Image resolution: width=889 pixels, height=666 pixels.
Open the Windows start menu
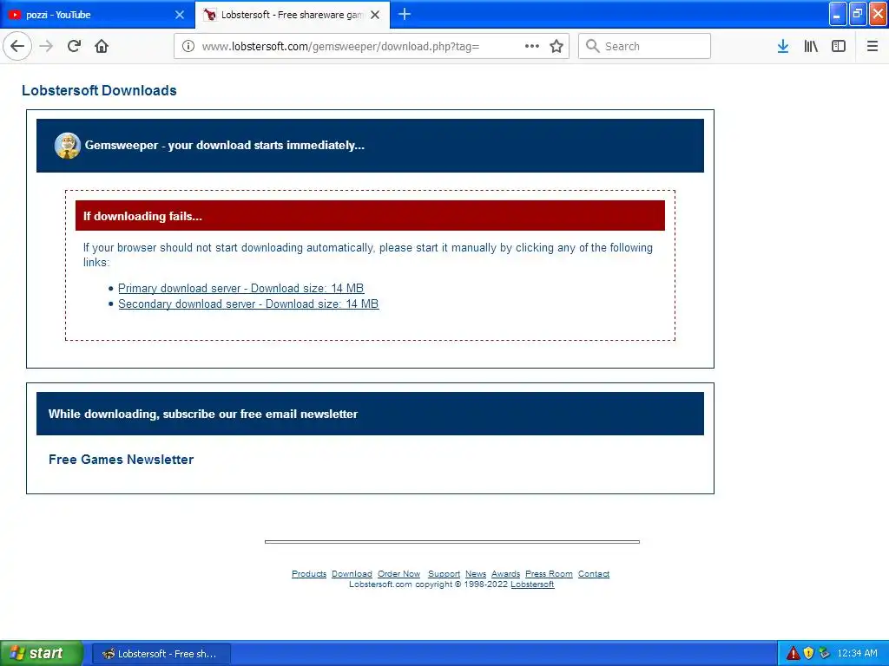point(42,653)
